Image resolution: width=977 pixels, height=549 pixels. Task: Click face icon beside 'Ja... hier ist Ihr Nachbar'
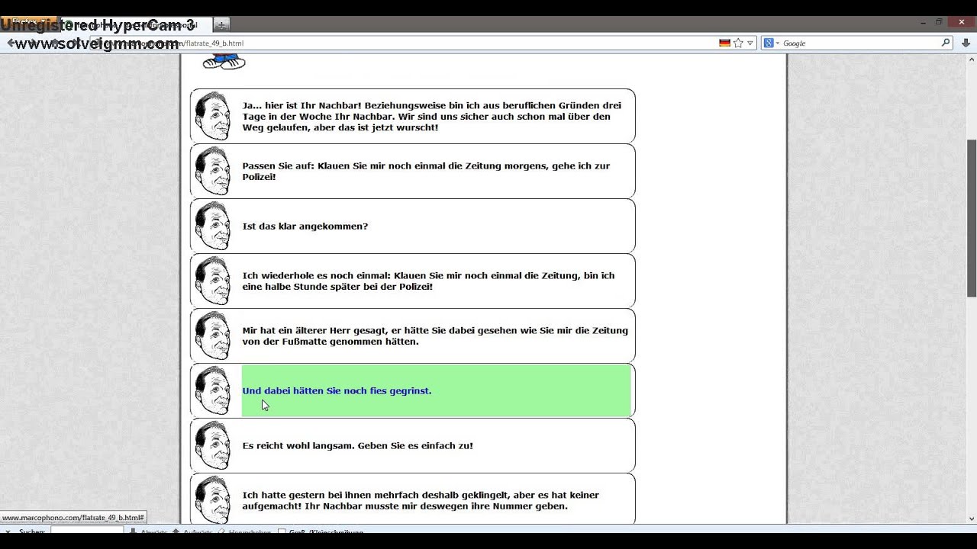213,116
